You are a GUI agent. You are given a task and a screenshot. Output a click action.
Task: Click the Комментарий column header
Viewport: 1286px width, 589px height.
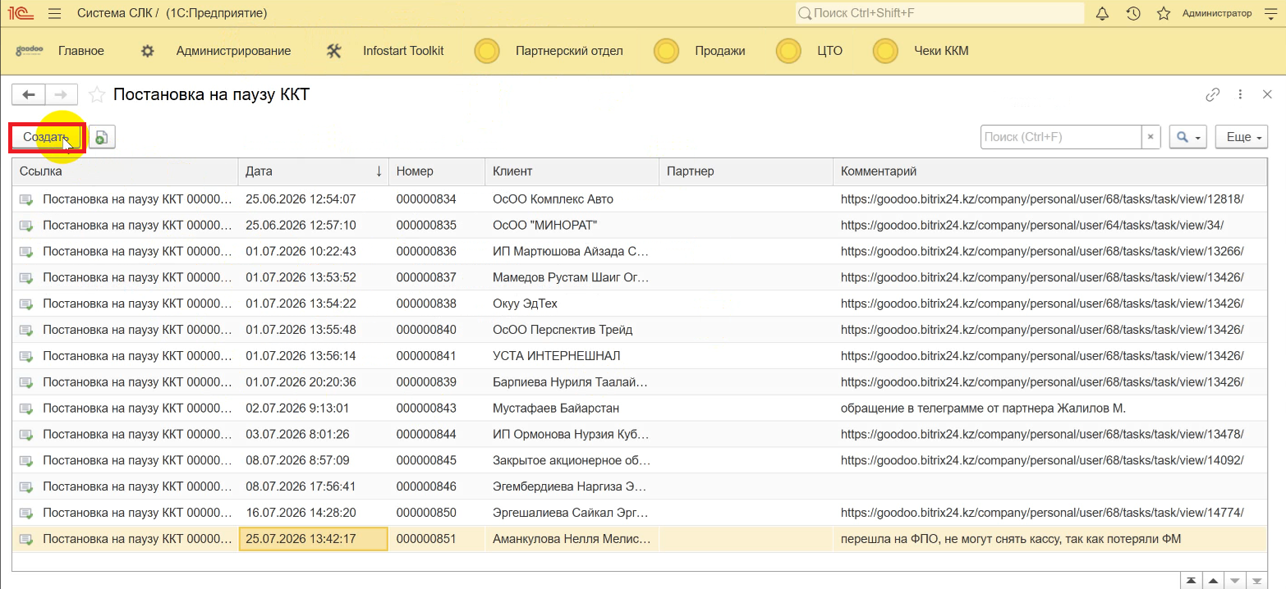coord(1050,171)
